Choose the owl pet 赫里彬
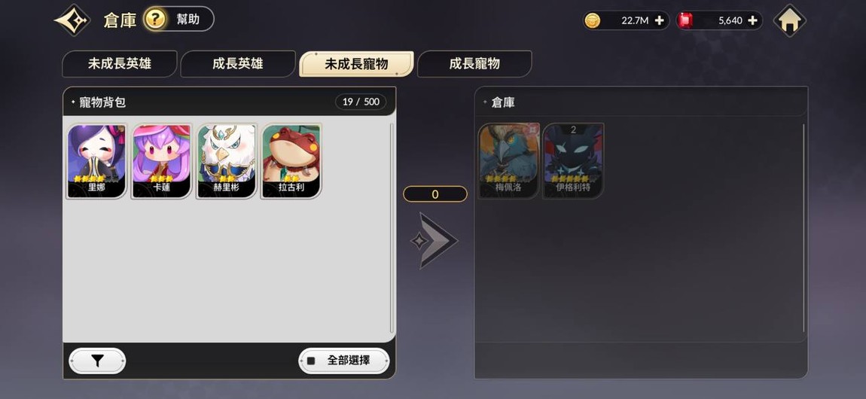 [227, 161]
